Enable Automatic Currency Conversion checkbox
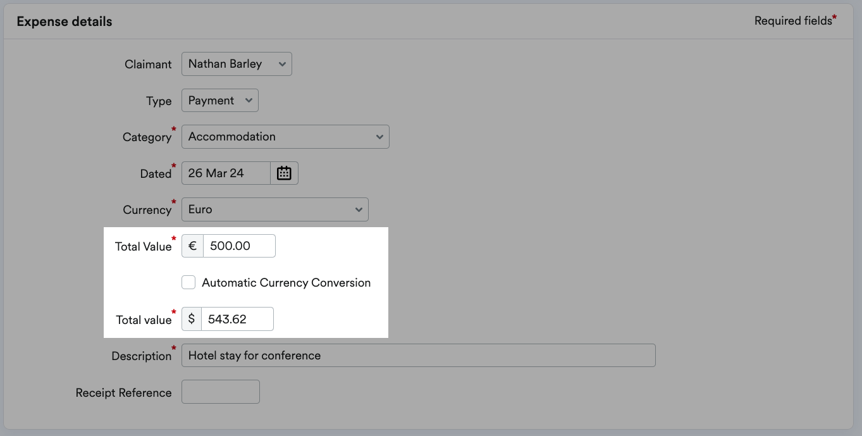This screenshot has width=862, height=436. coord(188,282)
